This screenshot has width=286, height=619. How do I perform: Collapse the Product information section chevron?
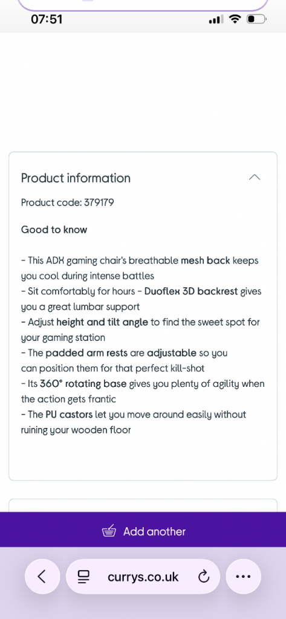[255, 178]
